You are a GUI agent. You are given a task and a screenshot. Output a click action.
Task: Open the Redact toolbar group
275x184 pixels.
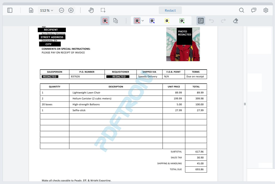[170, 10]
